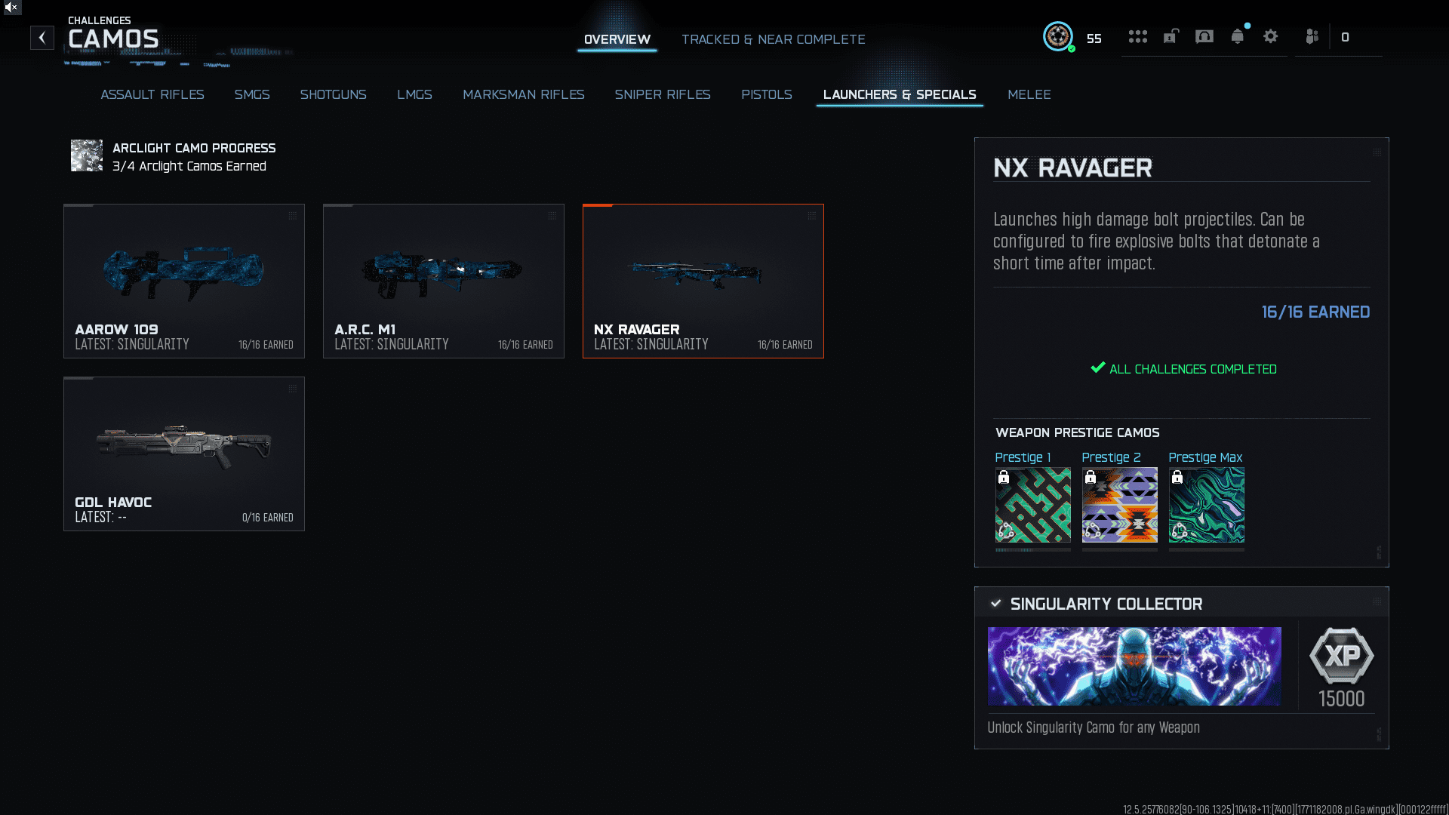Open the settings gear

click(1270, 36)
